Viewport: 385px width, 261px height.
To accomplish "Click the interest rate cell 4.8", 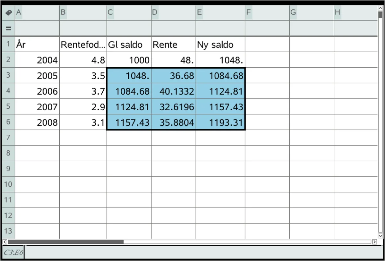I will pos(83,60).
